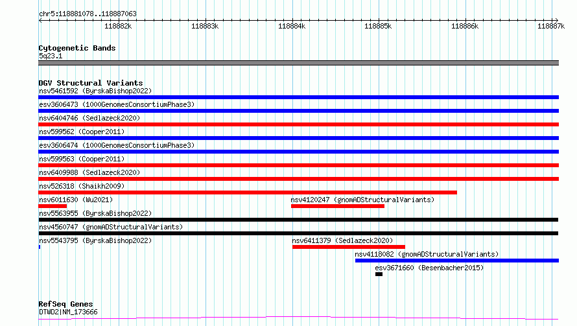577x326 pixels.
Task: Open the nsv599562 (Cooper2011) variant
Action: pyautogui.click(x=82, y=132)
